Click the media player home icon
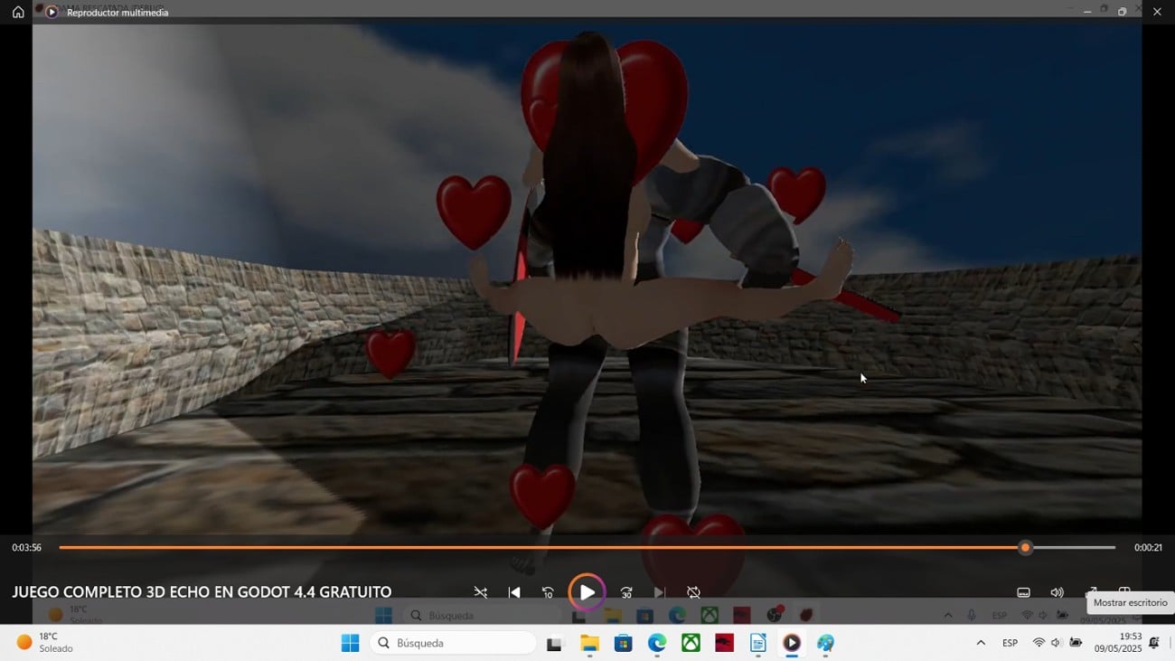 18,12
